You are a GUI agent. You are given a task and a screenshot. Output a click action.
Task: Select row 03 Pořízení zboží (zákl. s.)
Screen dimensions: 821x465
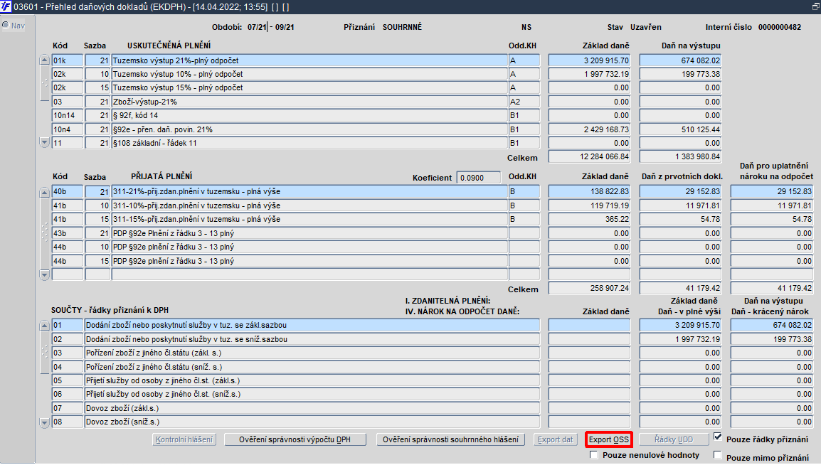312,353
